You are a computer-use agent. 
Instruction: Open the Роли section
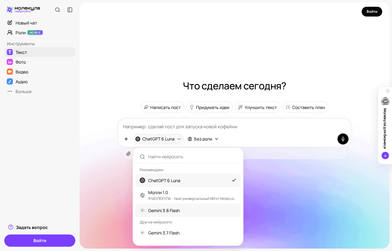[x=40, y=32]
